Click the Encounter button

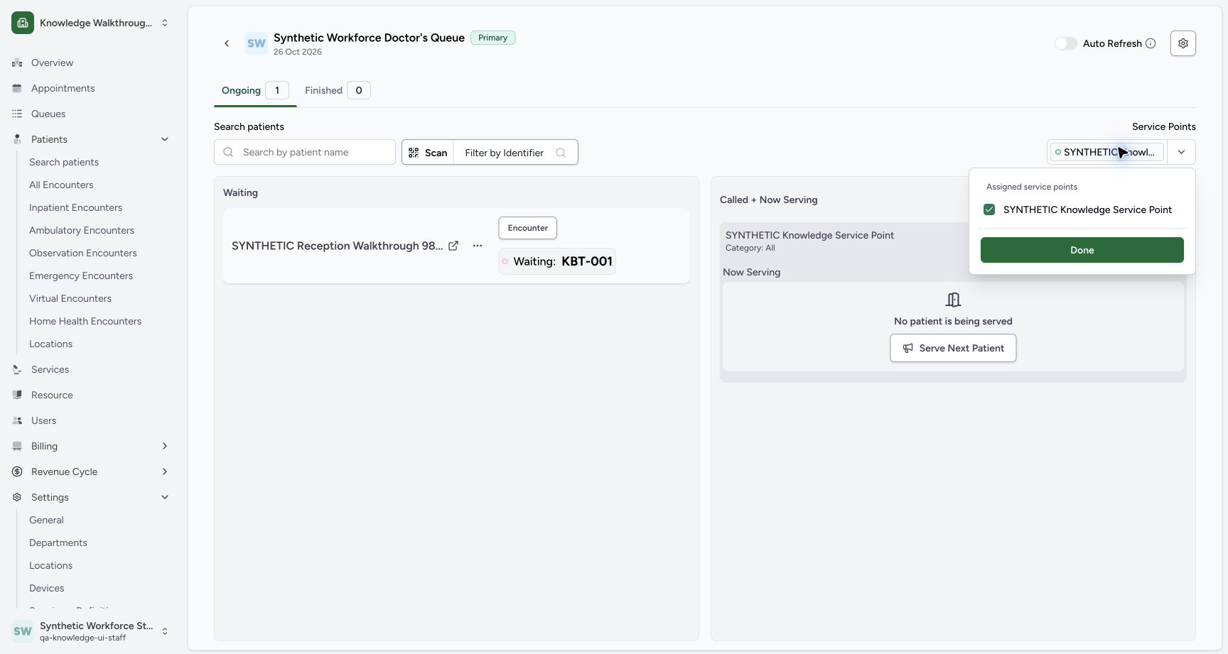(x=528, y=228)
